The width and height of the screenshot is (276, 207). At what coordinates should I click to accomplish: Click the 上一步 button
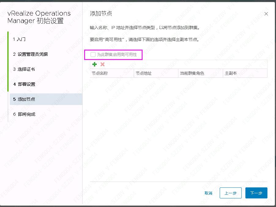(x=231, y=193)
